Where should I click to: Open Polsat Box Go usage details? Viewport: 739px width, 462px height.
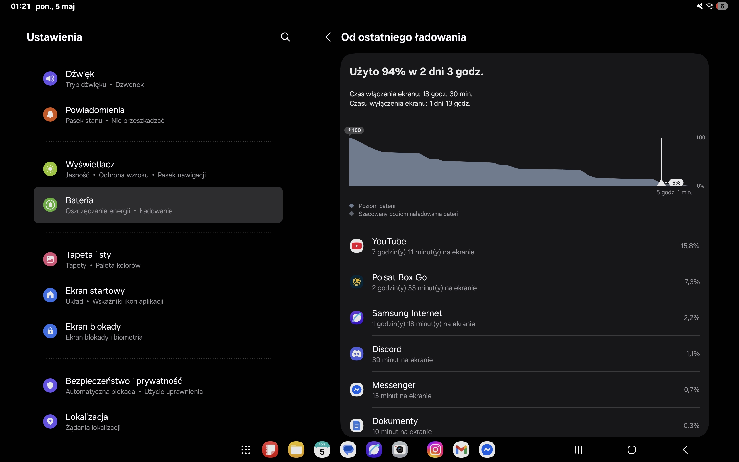pyautogui.click(x=524, y=282)
